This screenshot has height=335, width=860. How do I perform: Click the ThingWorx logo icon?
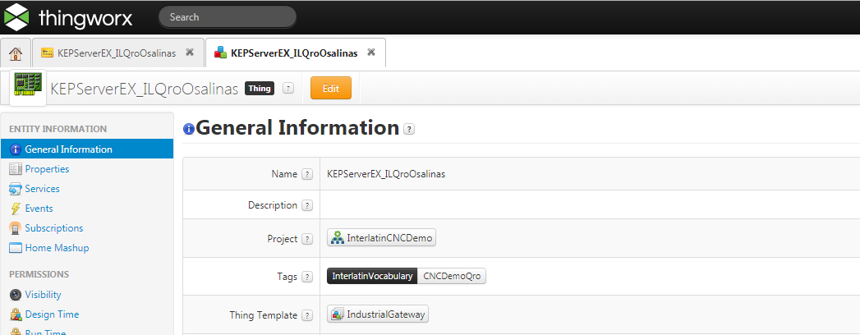point(16,16)
